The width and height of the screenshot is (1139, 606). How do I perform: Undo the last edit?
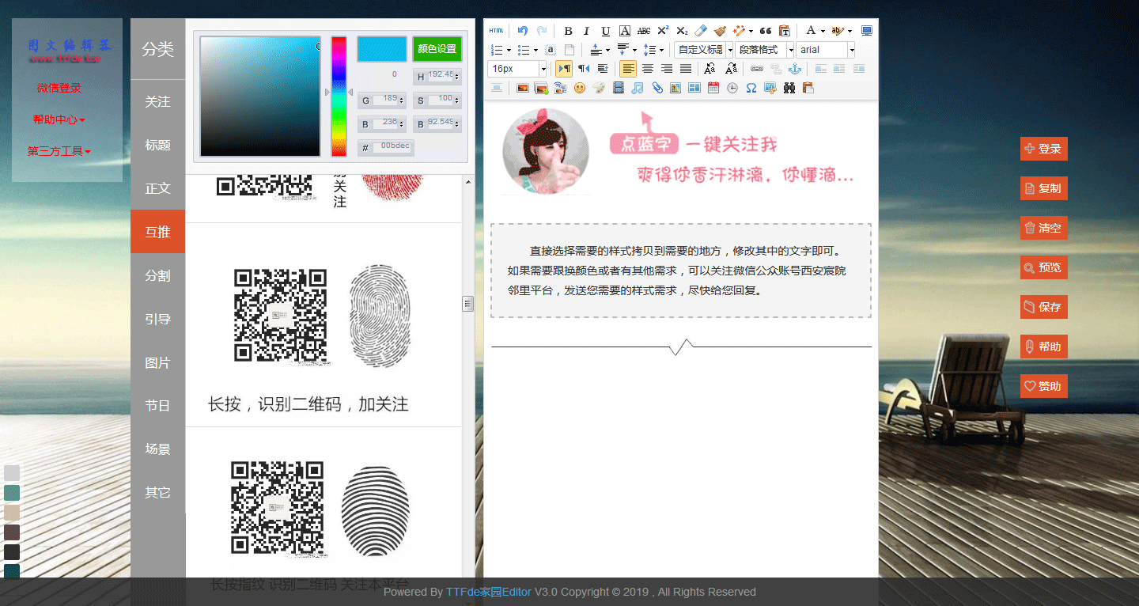pyautogui.click(x=523, y=31)
